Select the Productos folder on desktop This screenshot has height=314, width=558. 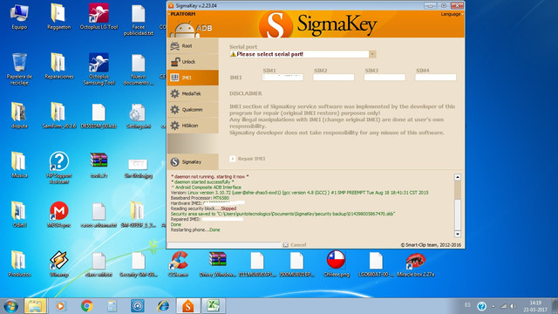[19, 263]
